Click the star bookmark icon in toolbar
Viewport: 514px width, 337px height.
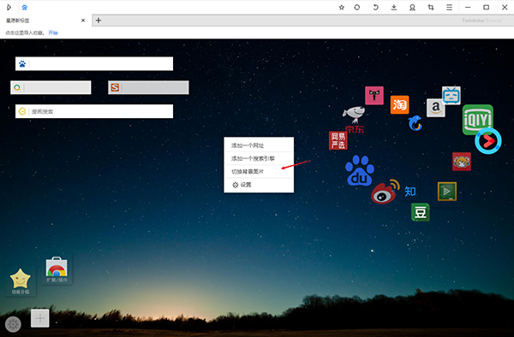tap(342, 7)
